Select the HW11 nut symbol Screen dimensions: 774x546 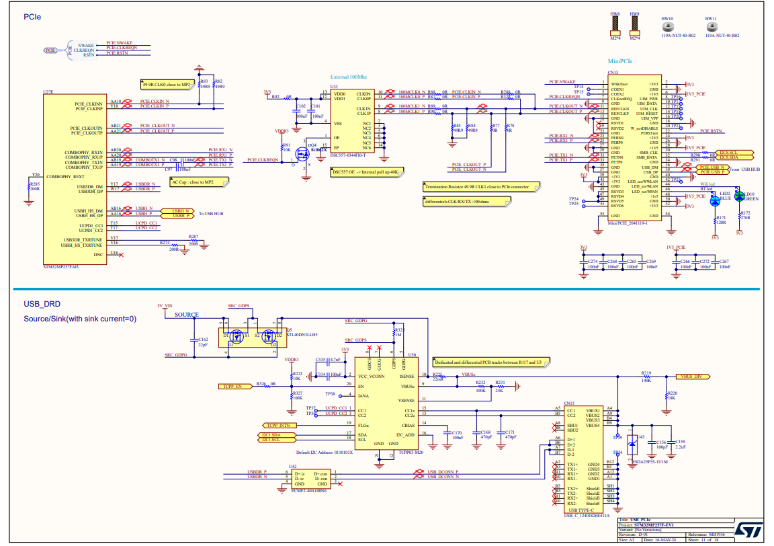tap(712, 27)
